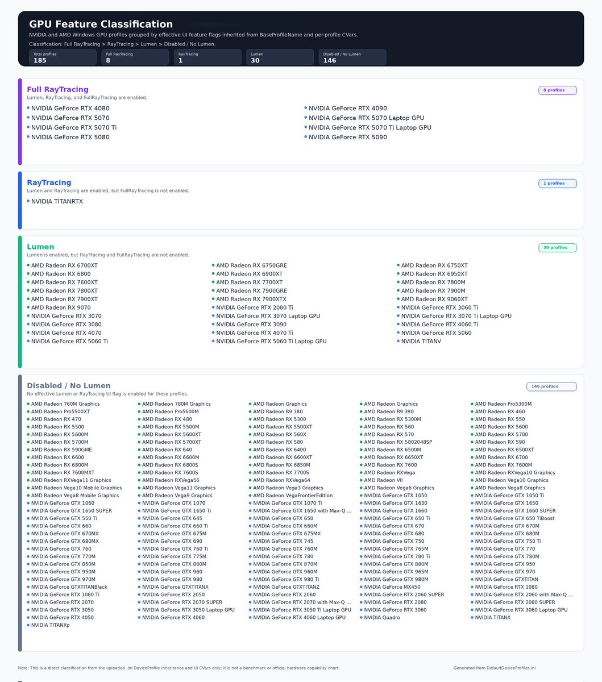Viewport: 602px width, 682px height.
Task: Select 'AMD Radeon Pro5300M' entry
Action: click(501, 404)
